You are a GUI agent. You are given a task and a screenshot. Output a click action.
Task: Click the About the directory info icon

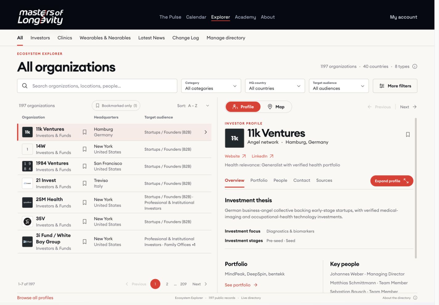point(415,298)
